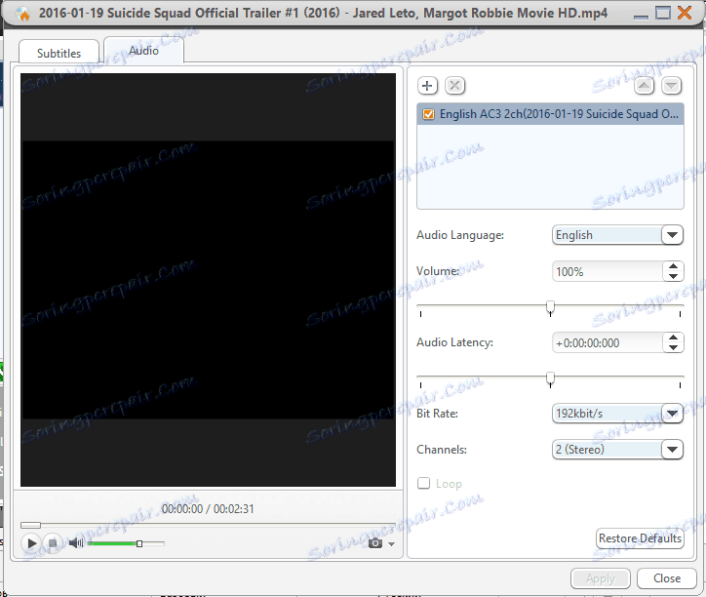Viewport: 706px width, 597px height.
Task: Move audio track up with arrow icon
Action: coord(644,86)
